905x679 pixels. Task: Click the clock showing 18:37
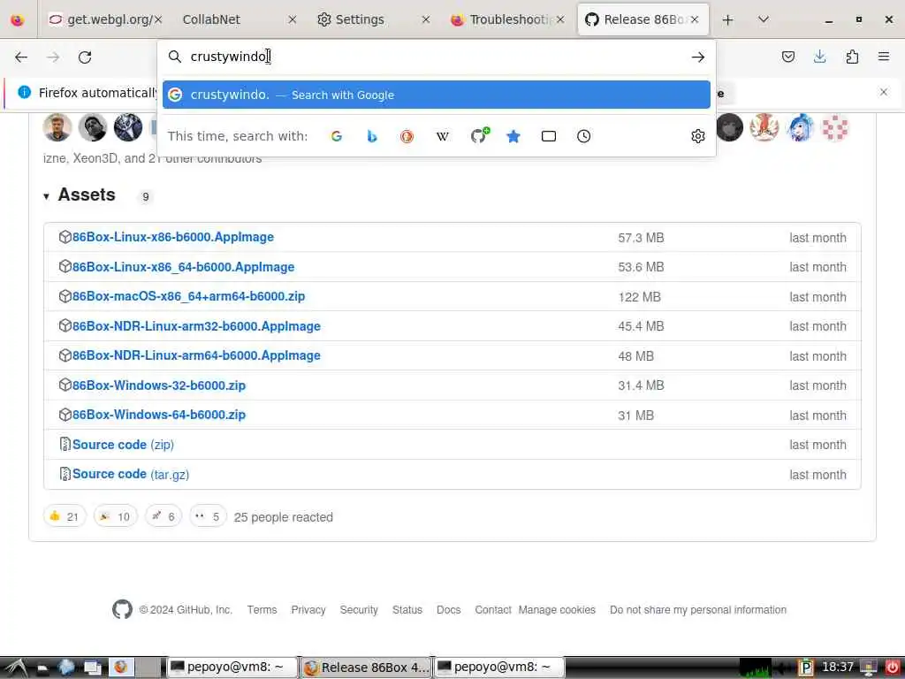838,667
